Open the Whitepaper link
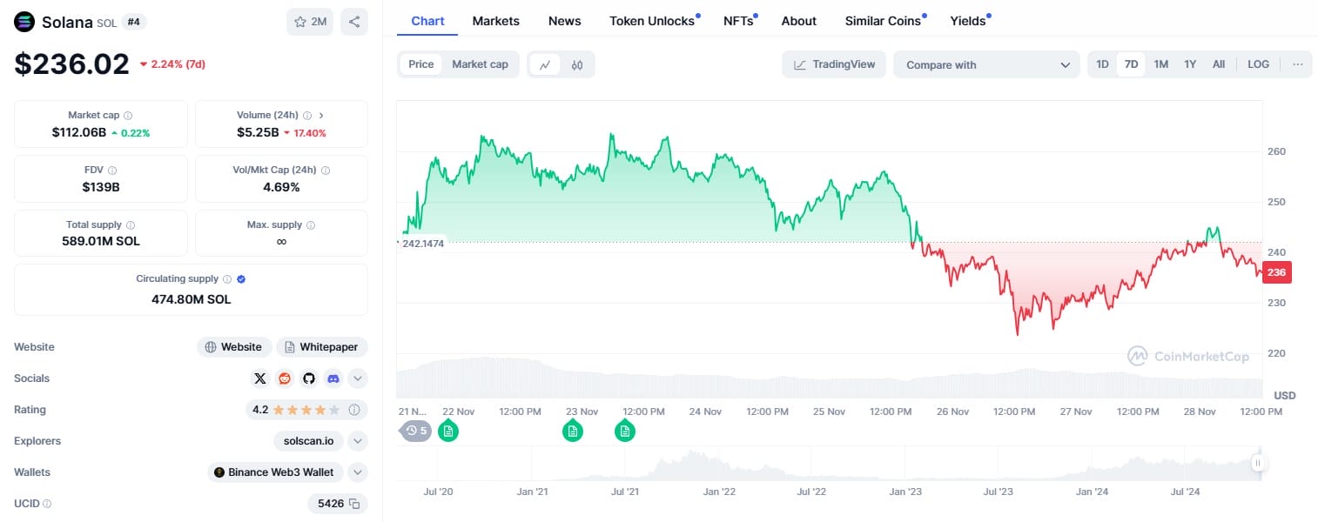 [322, 347]
